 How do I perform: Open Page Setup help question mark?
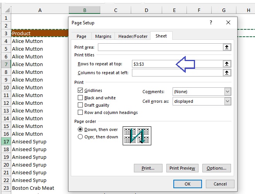[211, 22]
